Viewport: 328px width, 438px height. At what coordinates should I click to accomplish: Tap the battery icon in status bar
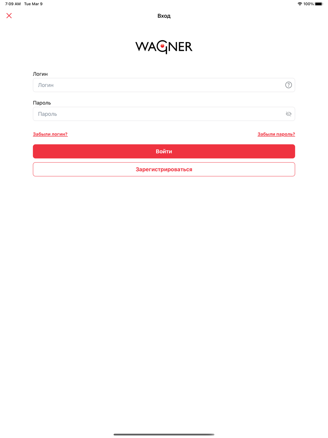tap(319, 4)
